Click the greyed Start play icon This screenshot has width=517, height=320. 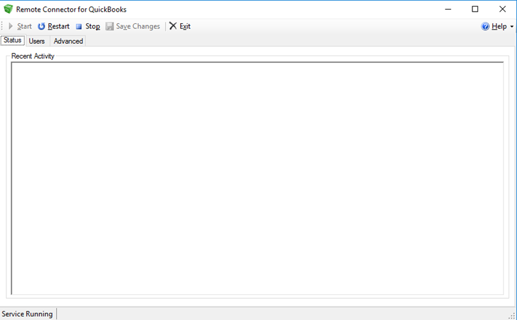point(10,26)
